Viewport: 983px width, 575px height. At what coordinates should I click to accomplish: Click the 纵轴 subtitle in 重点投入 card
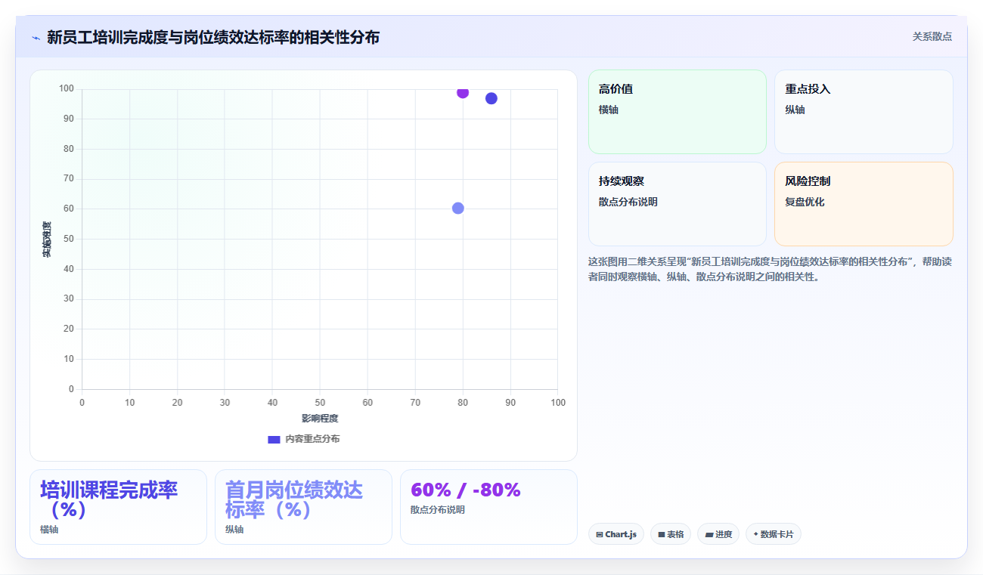pyautogui.click(x=795, y=110)
